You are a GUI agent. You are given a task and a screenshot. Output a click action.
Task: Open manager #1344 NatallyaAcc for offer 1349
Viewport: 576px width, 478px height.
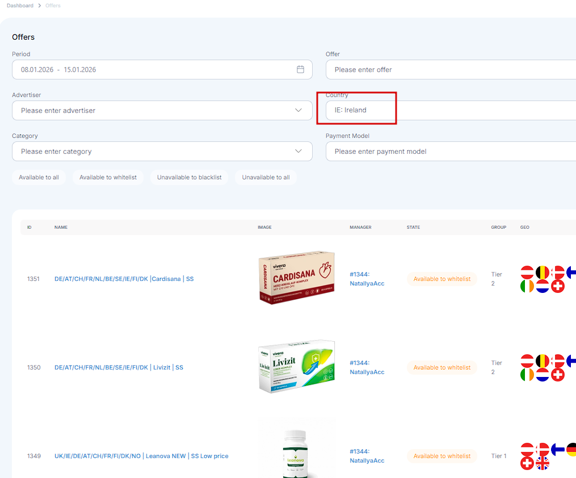[x=367, y=456]
